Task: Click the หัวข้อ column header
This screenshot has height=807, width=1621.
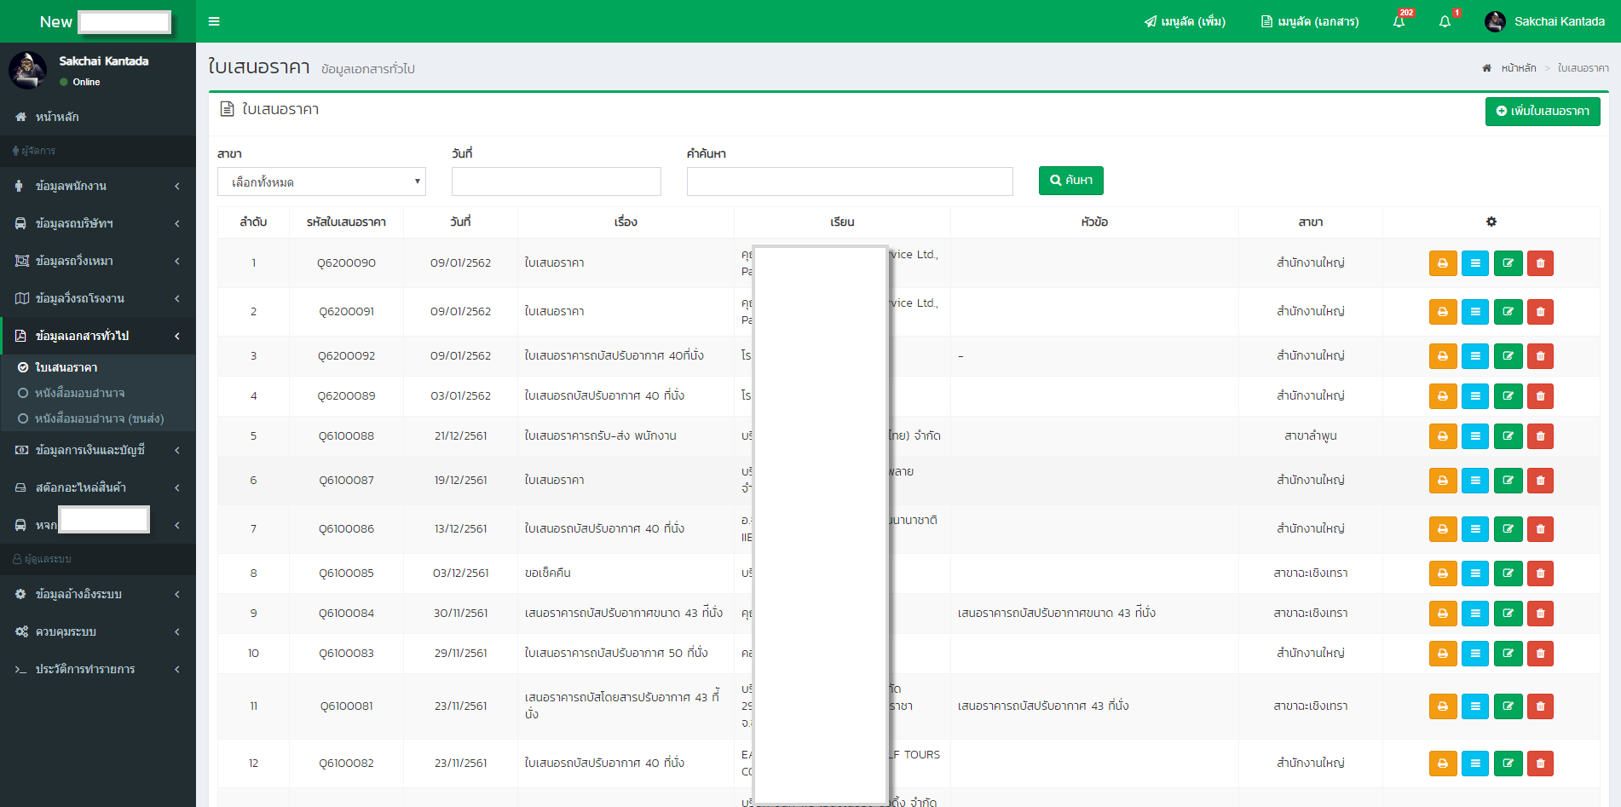Action: [1094, 222]
